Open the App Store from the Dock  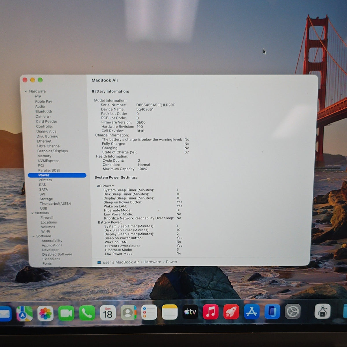click(251, 311)
